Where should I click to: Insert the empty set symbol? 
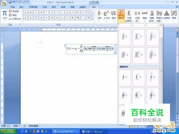point(73,18)
